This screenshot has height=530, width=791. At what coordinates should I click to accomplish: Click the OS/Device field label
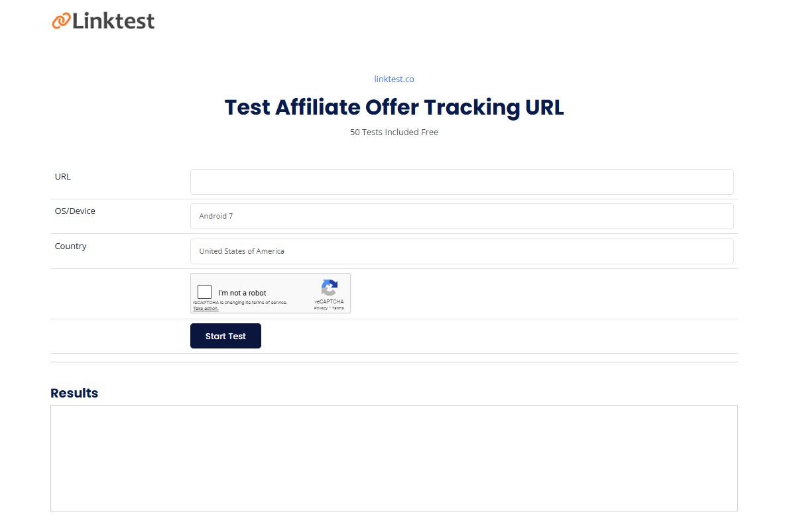(74, 211)
